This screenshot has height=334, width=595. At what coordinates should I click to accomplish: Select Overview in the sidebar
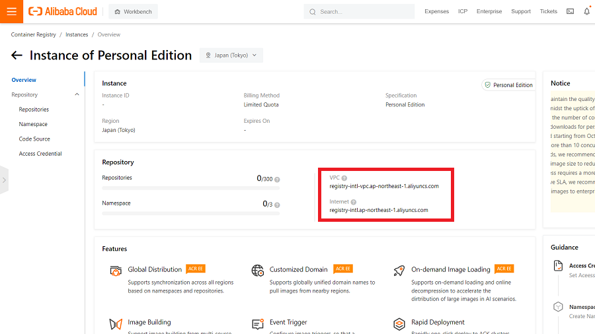click(24, 80)
